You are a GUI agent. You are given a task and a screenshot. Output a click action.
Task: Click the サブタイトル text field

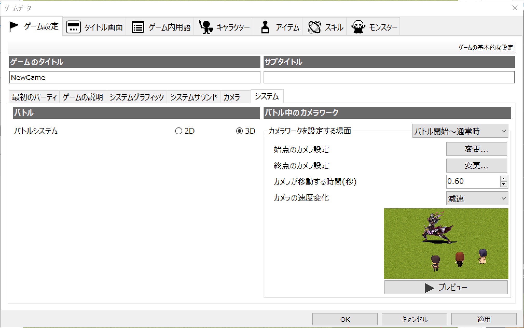pyautogui.click(x=389, y=77)
